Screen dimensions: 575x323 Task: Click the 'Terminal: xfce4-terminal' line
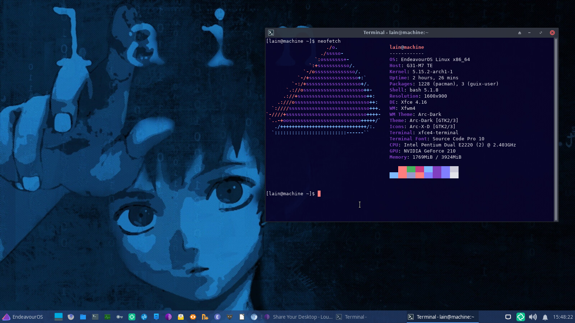[424, 133]
